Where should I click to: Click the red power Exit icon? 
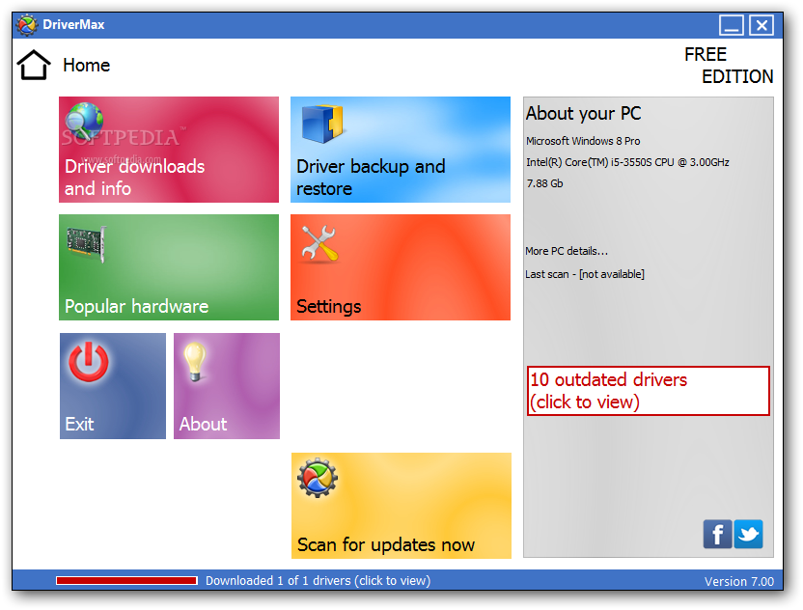[x=89, y=362]
